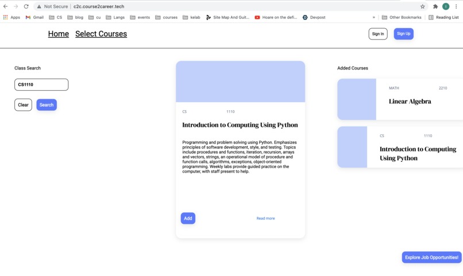Click the Clear button
The image size is (463, 276).
23,105
